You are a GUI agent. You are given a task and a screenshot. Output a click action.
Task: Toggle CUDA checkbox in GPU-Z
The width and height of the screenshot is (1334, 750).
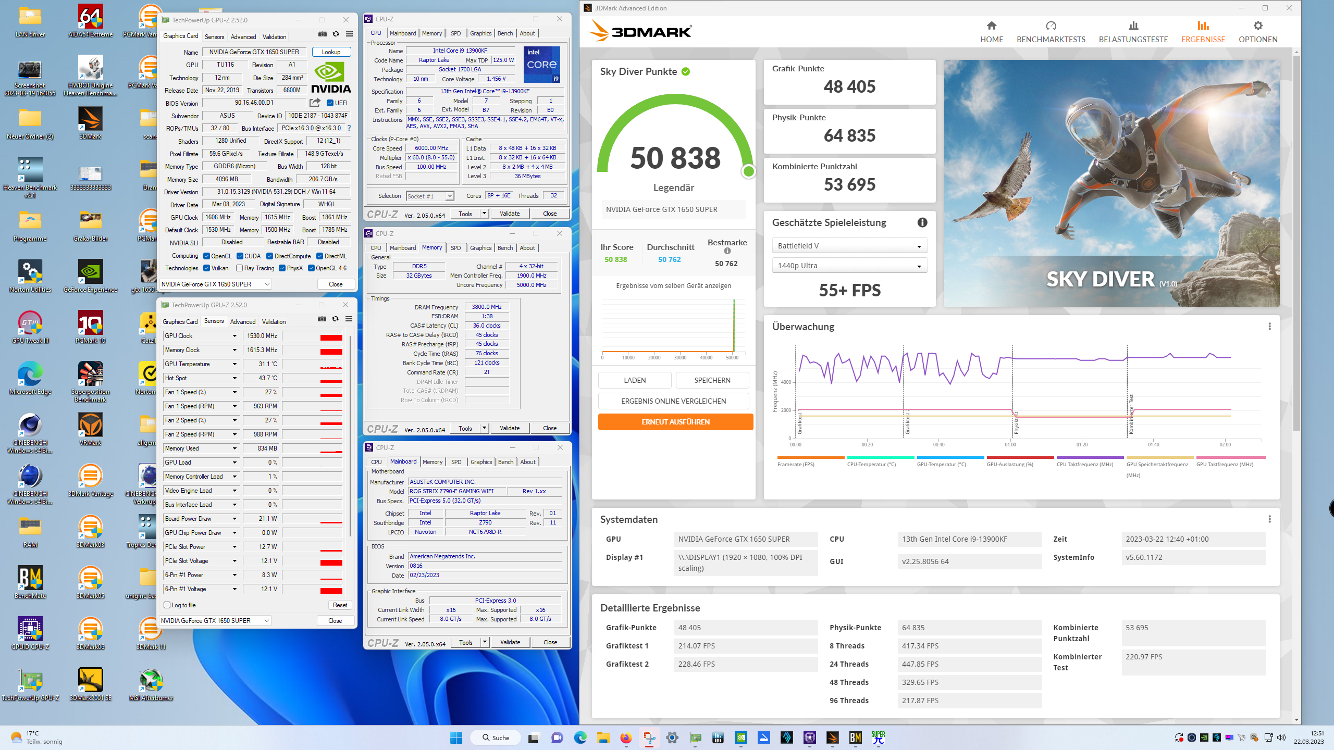pyautogui.click(x=240, y=256)
